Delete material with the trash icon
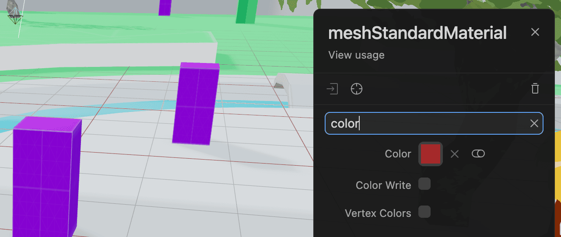Viewport: 561px width, 237px height. click(535, 89)
